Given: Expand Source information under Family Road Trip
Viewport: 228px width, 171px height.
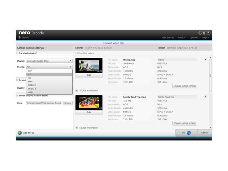Looking at the screenshot, I should coord(77,128).
